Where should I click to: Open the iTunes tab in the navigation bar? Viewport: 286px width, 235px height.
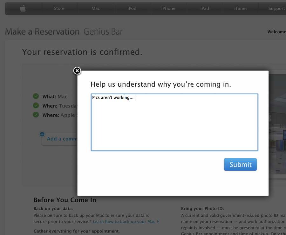point(241,8)
